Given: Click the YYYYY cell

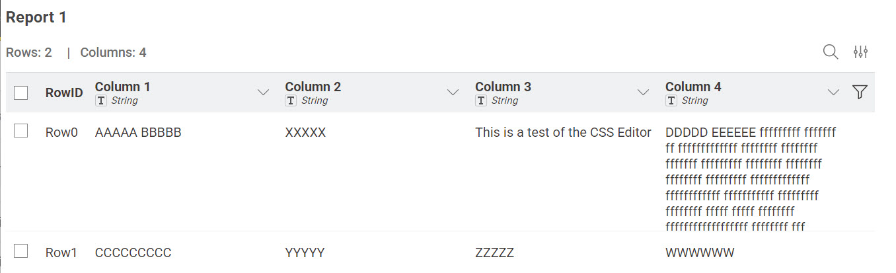Looking at the screenshot, I should click(305, 253).
